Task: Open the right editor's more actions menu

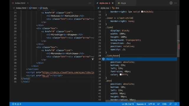Action: (175, 3)
